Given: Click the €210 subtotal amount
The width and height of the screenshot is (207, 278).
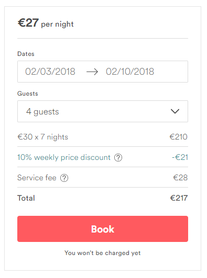Looking at the screenshot, I should point(179,137).
